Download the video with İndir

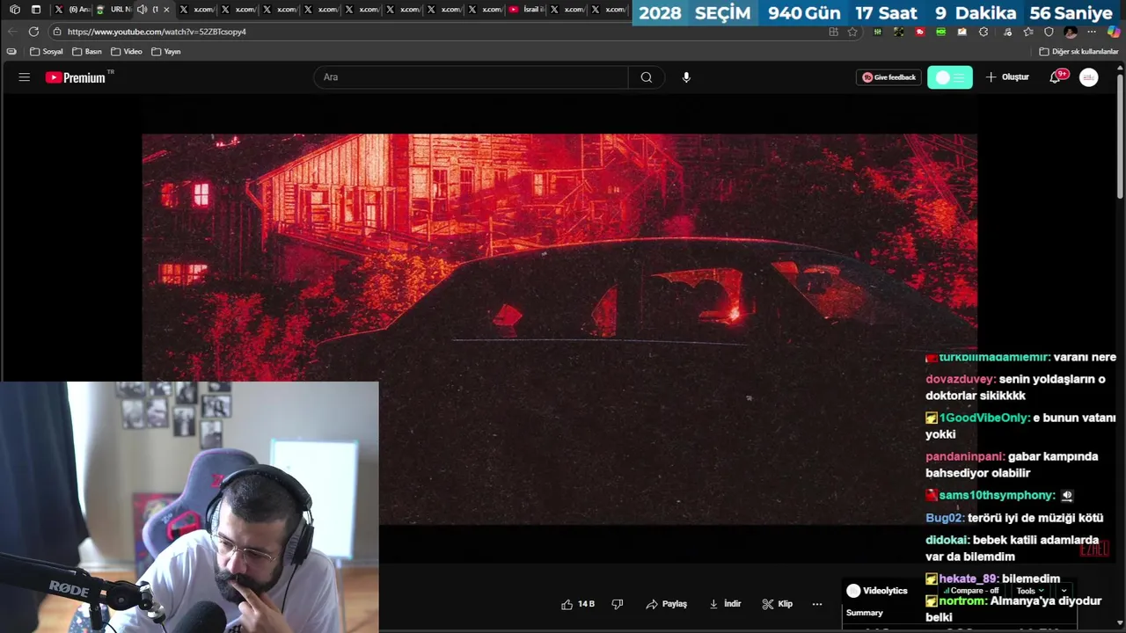[725, 604]
